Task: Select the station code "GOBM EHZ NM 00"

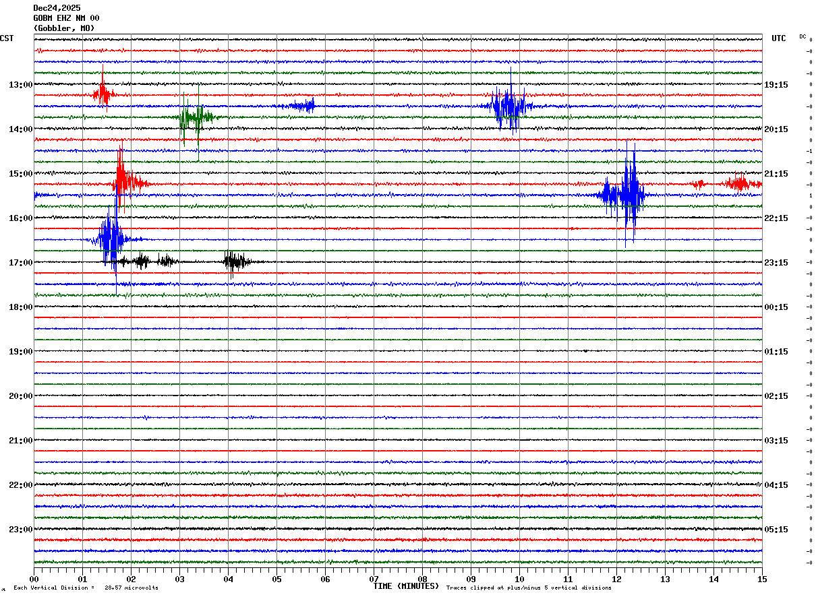Action: click(x=66, y=18)
